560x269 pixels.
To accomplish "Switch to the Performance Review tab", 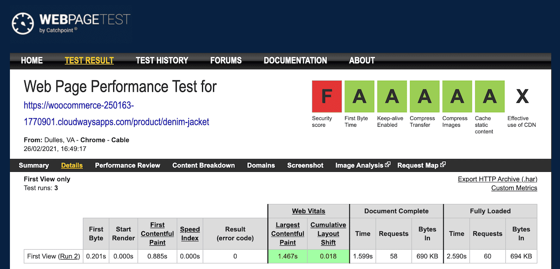I will (x=128, y=165).
